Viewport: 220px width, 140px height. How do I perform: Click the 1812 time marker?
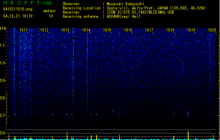point(44,30)
